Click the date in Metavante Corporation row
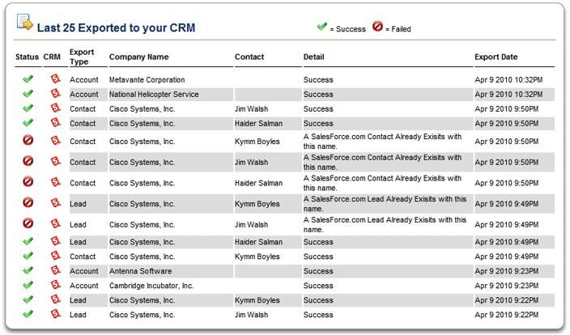The width and height of the screenshot is (570, 335). point(508,79)
